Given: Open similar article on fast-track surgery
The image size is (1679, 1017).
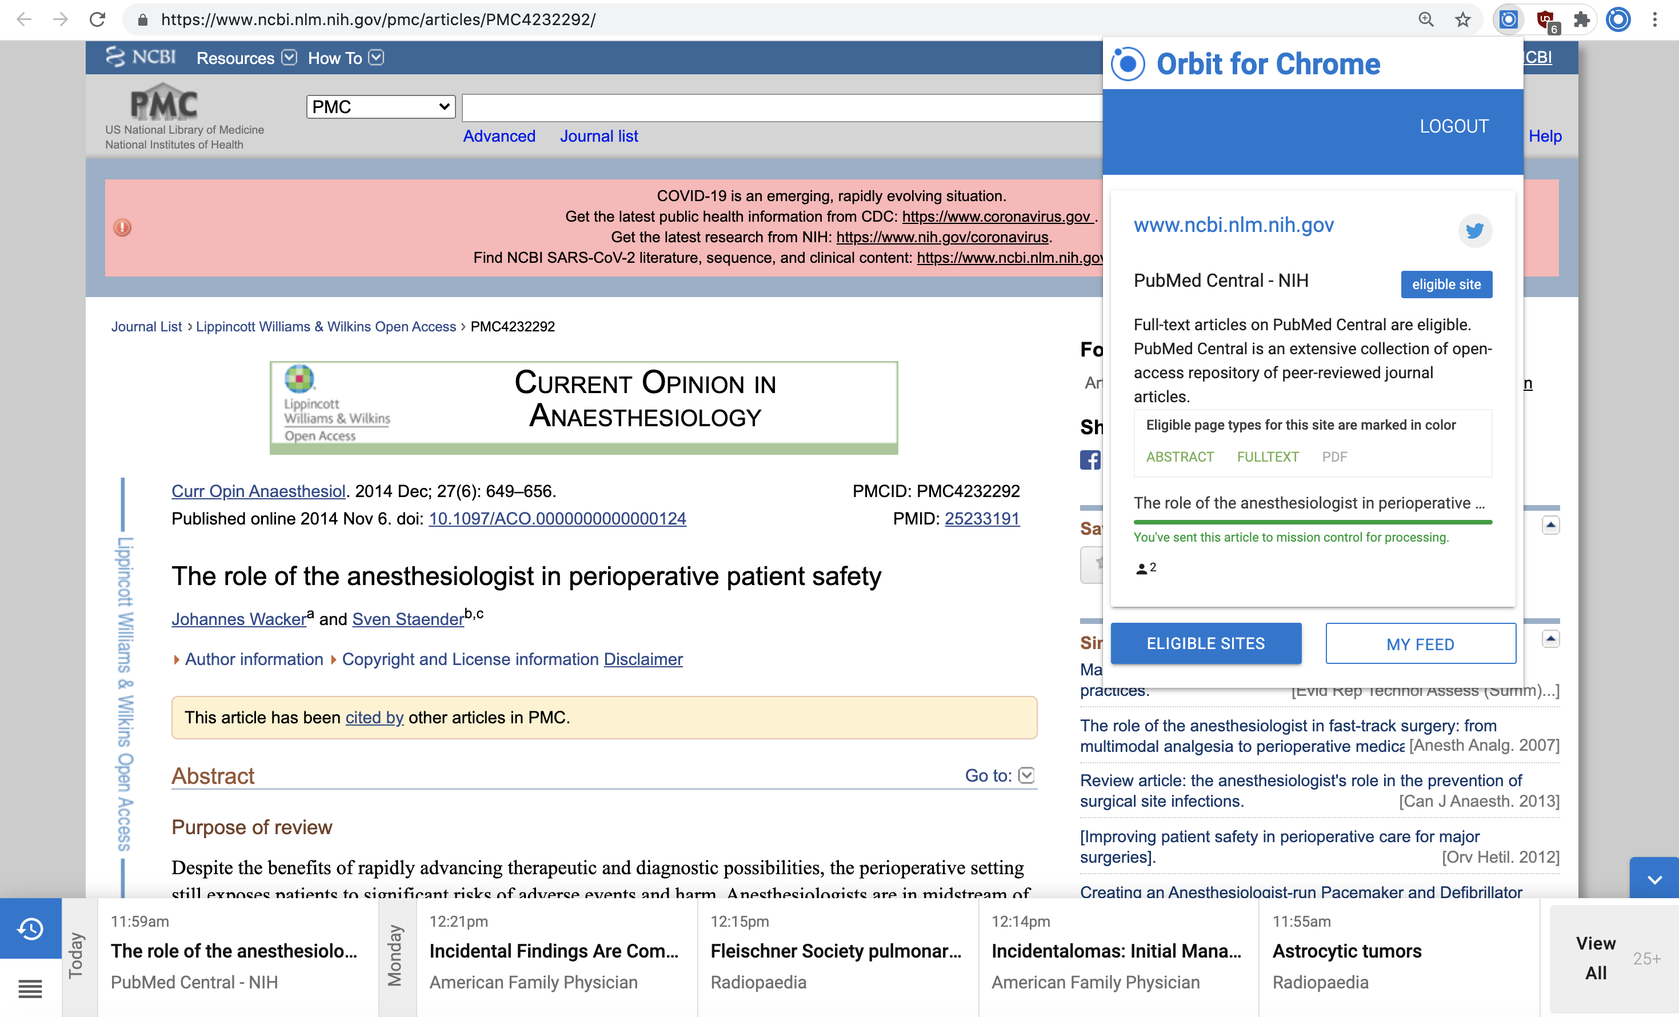Looking at the screenshot, I should click(x=1288, y=736).
